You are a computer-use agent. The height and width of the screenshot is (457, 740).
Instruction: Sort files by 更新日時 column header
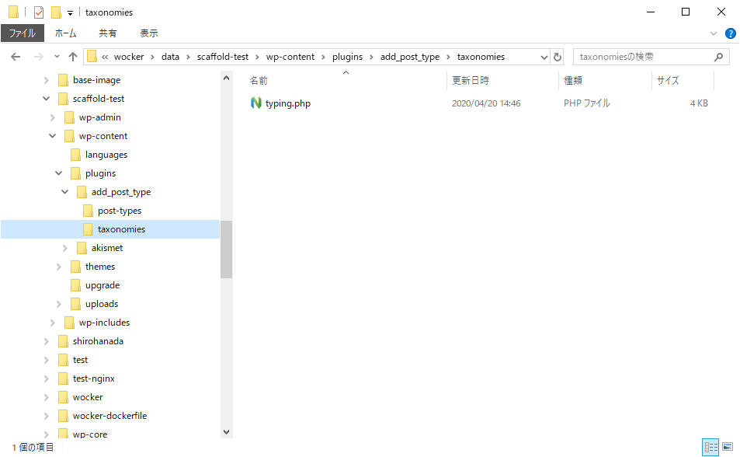[471, 80]
